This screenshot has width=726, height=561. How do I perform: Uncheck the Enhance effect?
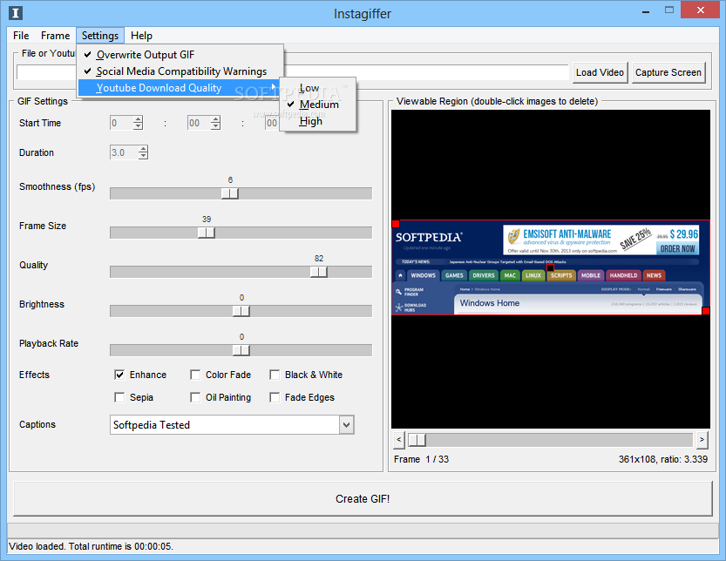[x=119, y=375]
